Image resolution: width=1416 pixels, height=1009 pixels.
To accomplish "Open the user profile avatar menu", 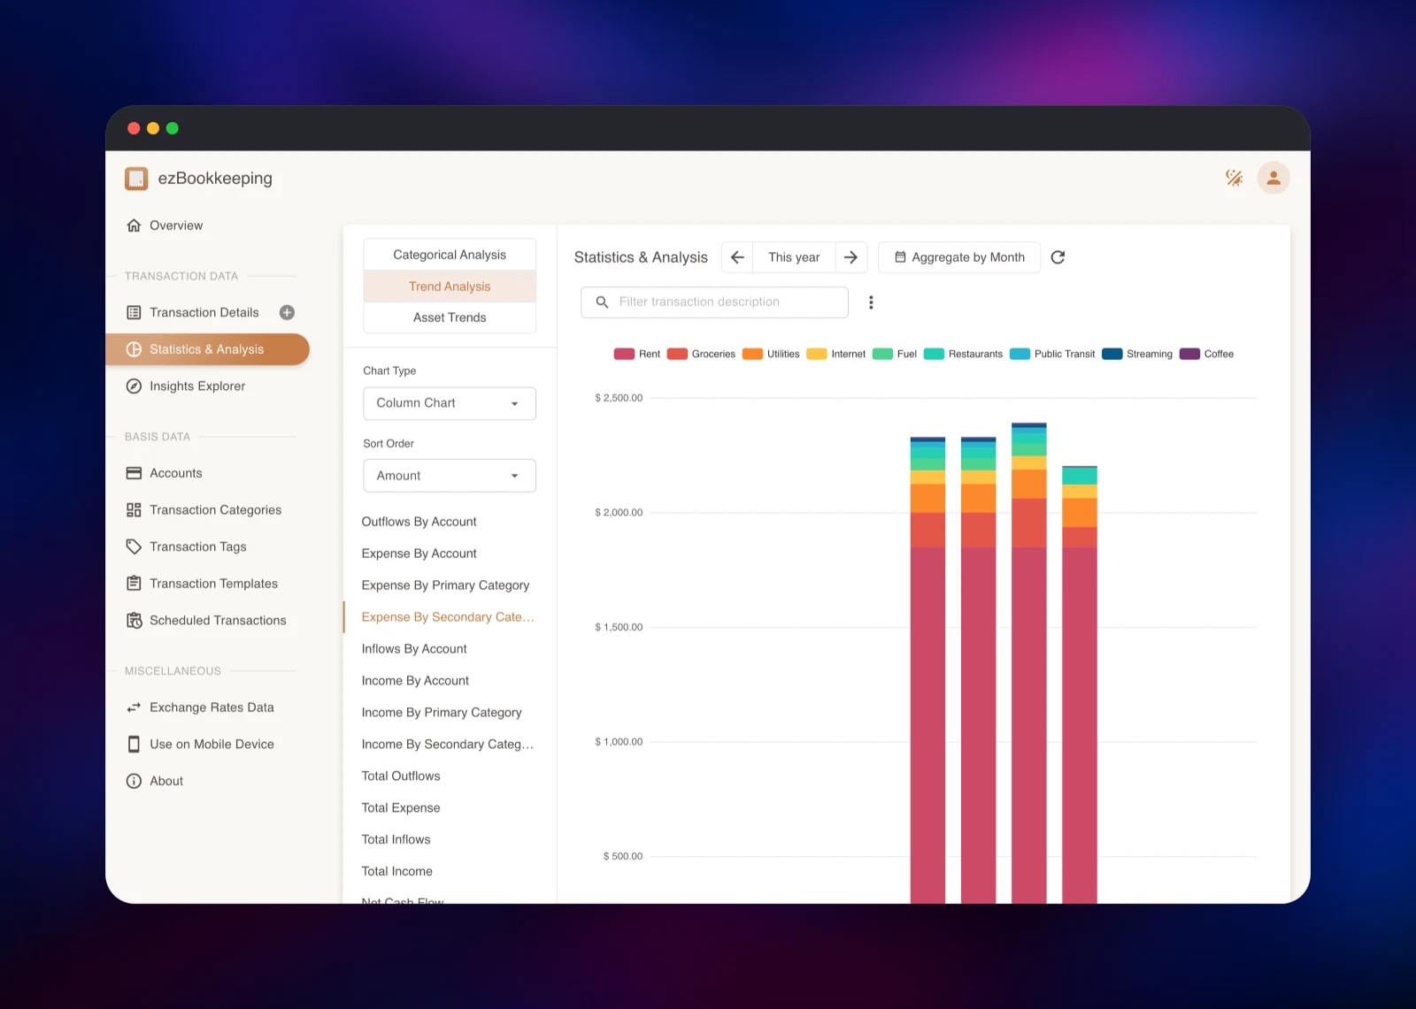I will (1274, 178).
